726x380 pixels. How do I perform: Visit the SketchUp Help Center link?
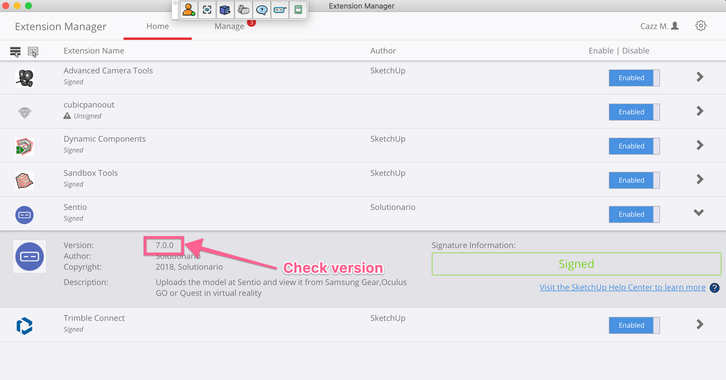tap(622, 287)
